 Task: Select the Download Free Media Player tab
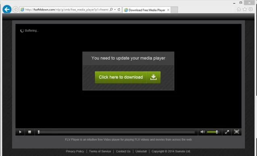(x=147, y=10)
